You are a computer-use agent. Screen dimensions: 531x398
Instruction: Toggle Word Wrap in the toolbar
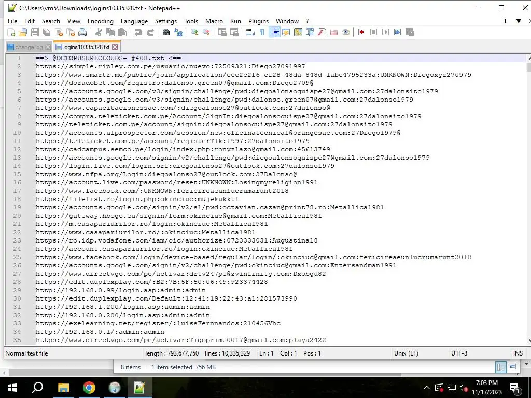[250, 32]
